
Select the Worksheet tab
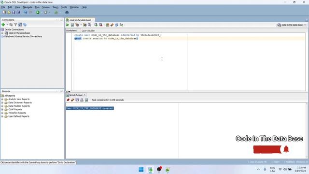(71, 30)
